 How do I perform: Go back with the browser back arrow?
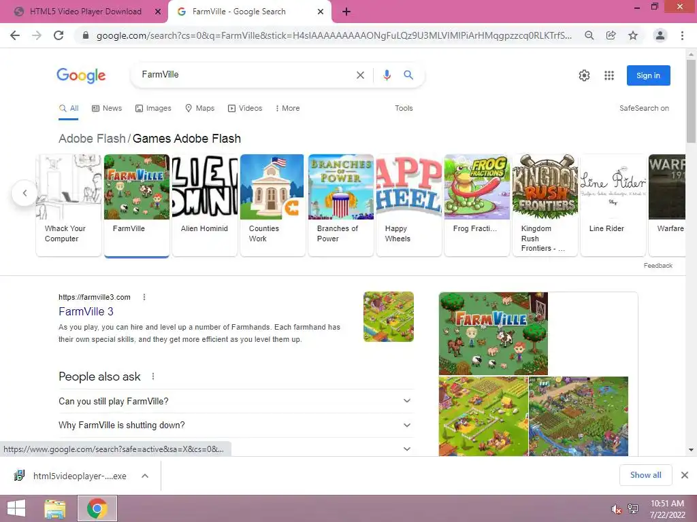coord(15,35)
